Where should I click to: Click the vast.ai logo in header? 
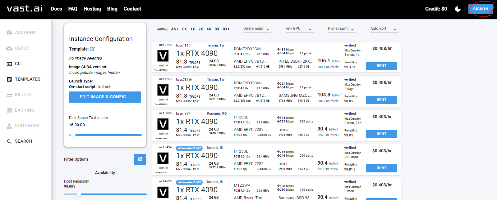(25, 8)
